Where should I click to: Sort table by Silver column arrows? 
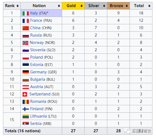coord(104,6)
